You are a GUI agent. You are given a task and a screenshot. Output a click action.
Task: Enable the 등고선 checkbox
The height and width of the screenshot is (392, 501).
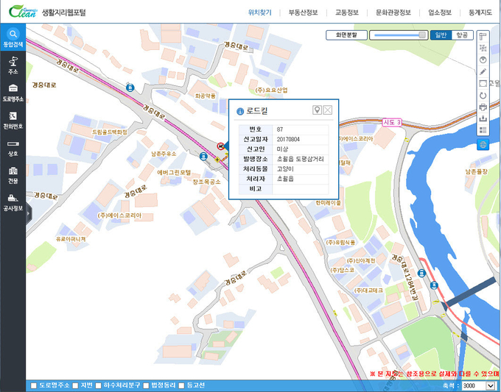tap(181, 386)
